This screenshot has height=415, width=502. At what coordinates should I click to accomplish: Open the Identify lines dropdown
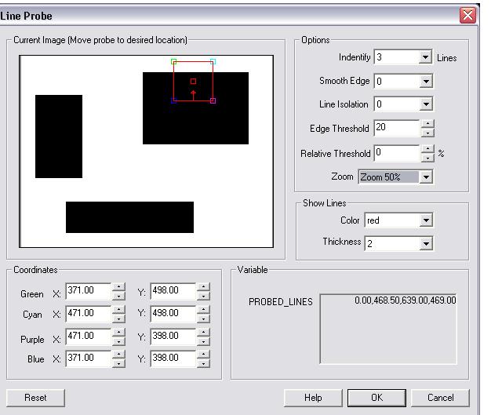click(426, 58)
